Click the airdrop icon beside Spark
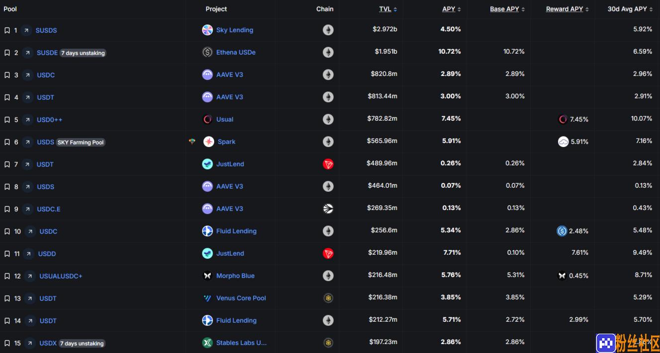This screenshot has width=660, height=353. (x=192, y=141)
